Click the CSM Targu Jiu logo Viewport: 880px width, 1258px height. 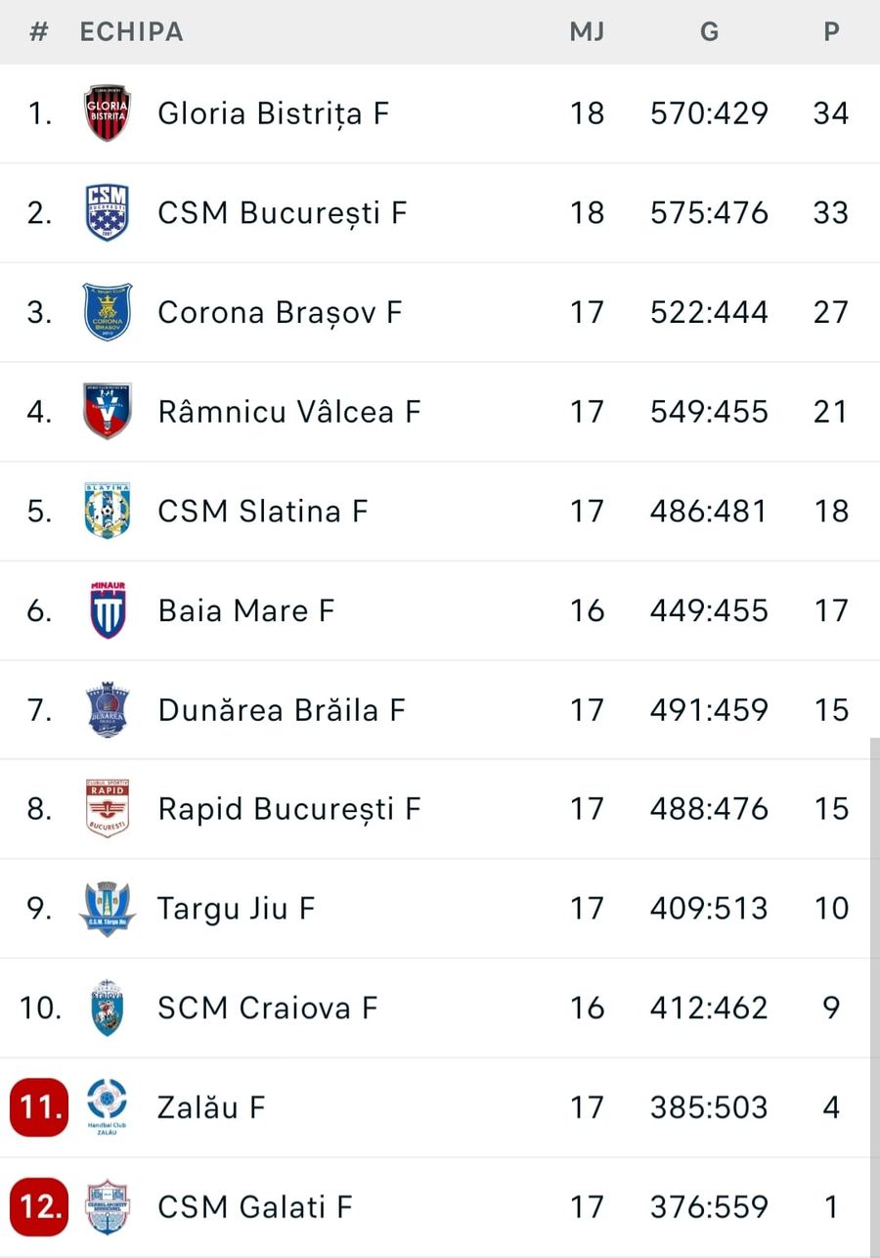point(108,909)
